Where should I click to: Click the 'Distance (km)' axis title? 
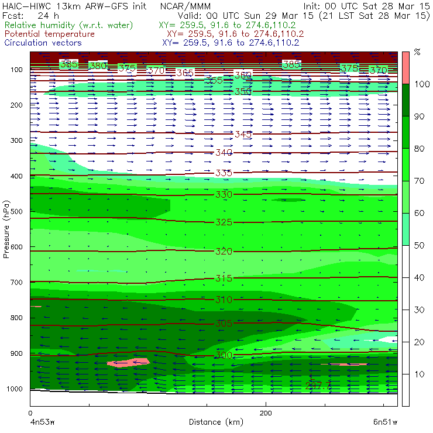pos(216,422)
